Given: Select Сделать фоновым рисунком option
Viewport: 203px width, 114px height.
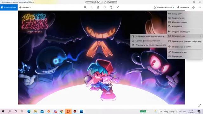Looking at the screenshot, I should (x=149, y=41).
